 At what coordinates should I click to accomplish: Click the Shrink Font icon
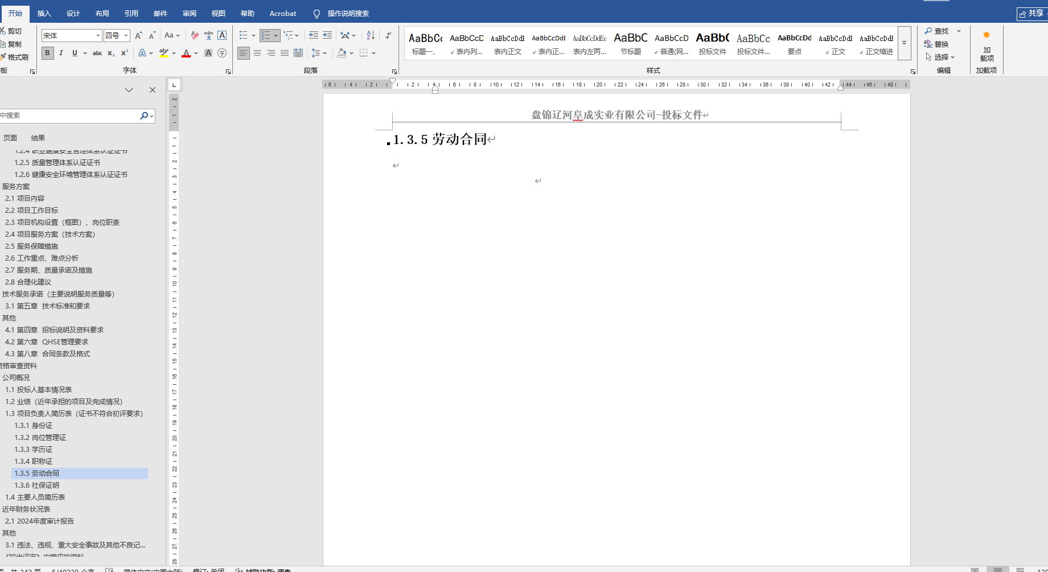click(x=152, y=35)
